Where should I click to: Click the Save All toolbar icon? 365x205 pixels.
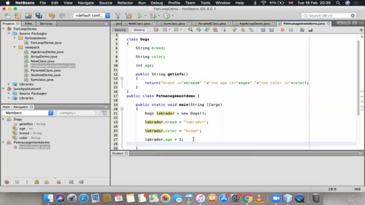point(39,15)
